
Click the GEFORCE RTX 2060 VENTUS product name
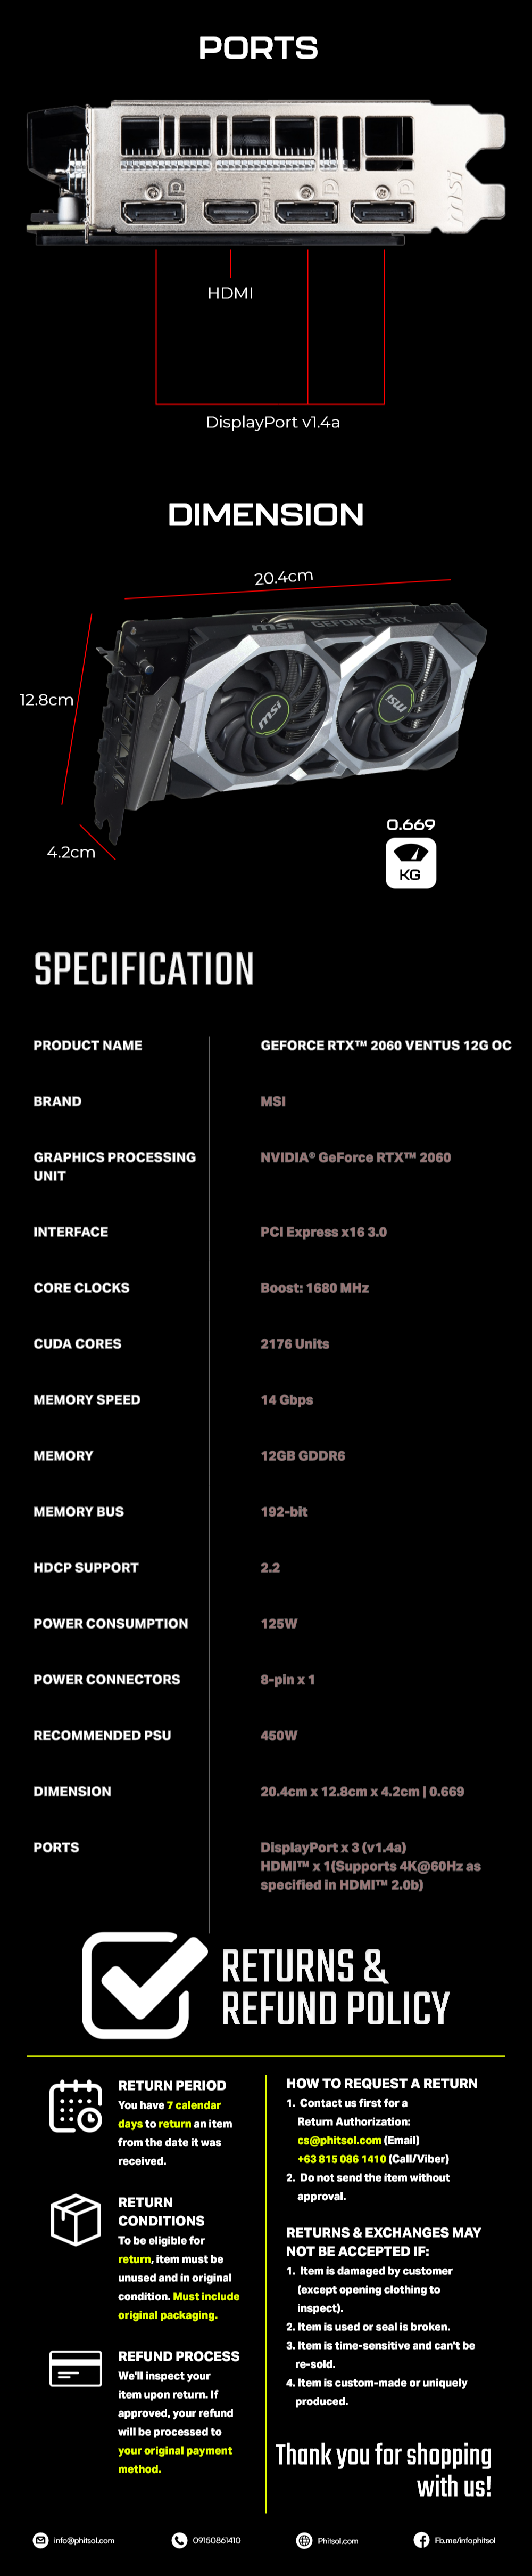point(386,1045)
